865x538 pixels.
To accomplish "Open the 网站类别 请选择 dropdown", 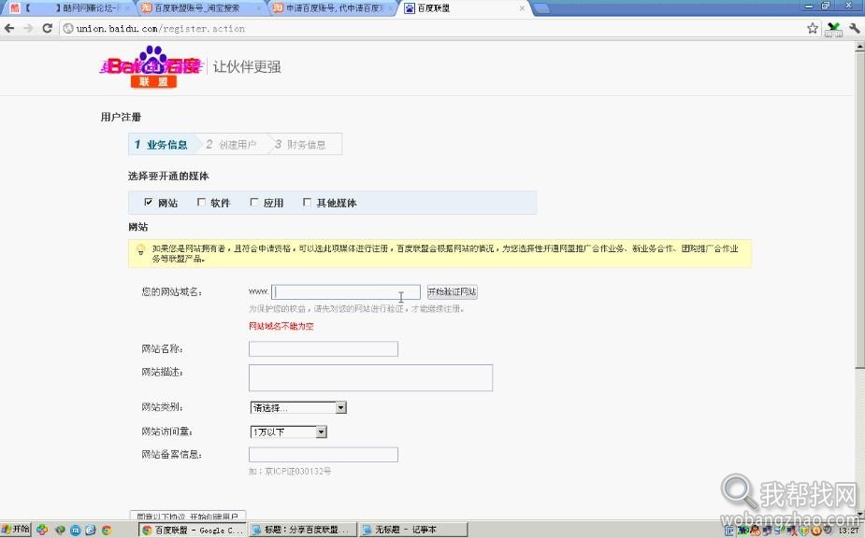I will click(x=298, y=408).
